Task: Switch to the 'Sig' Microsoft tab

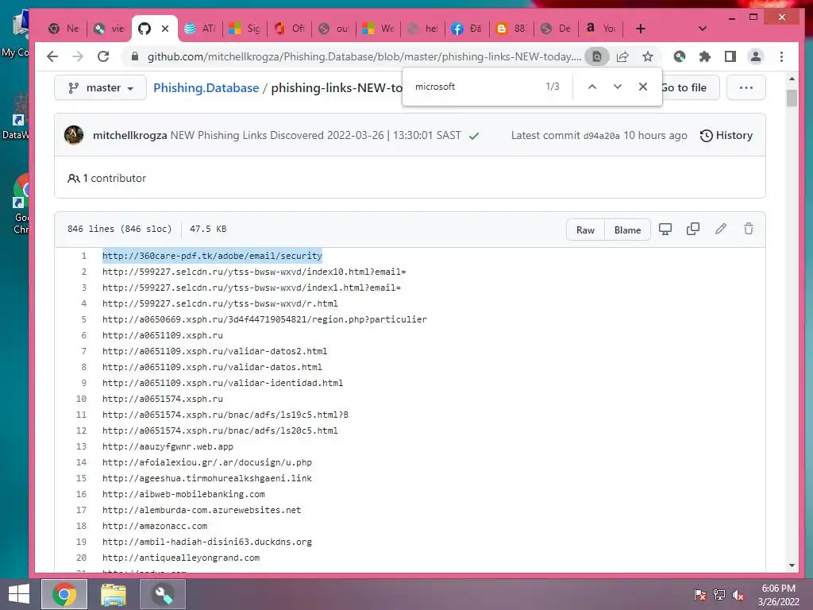Action: (245, 29)
